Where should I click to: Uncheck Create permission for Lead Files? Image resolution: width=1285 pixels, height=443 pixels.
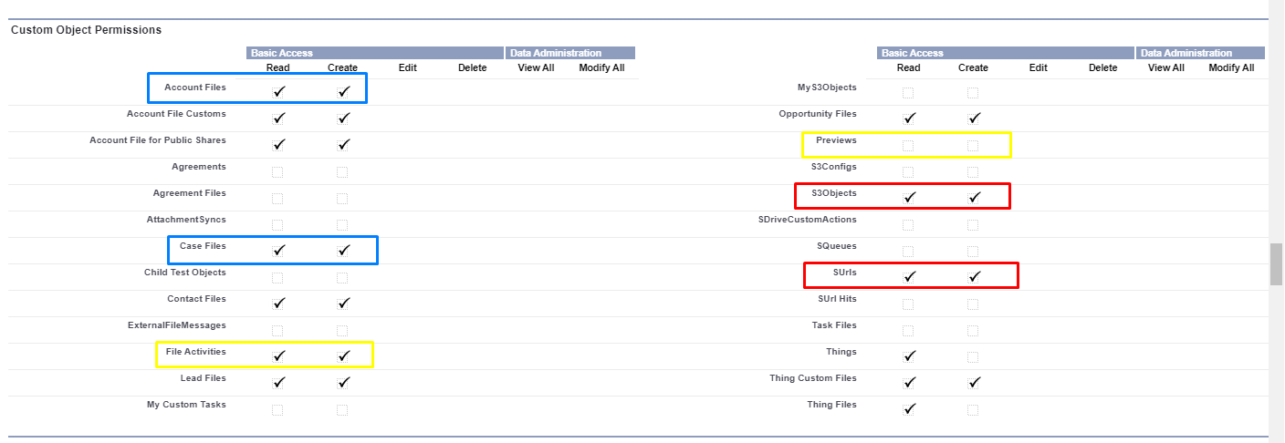(x=343, y=382)
